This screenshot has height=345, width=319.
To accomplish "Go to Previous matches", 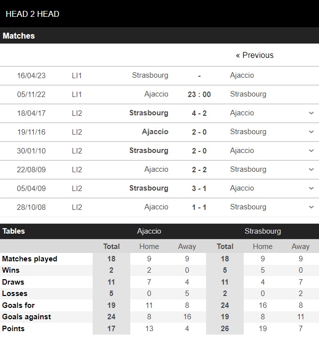I will 255,55.
